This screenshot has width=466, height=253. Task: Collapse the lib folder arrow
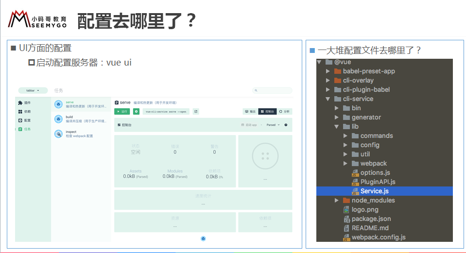pyautogui.click(x=336, y=126)
